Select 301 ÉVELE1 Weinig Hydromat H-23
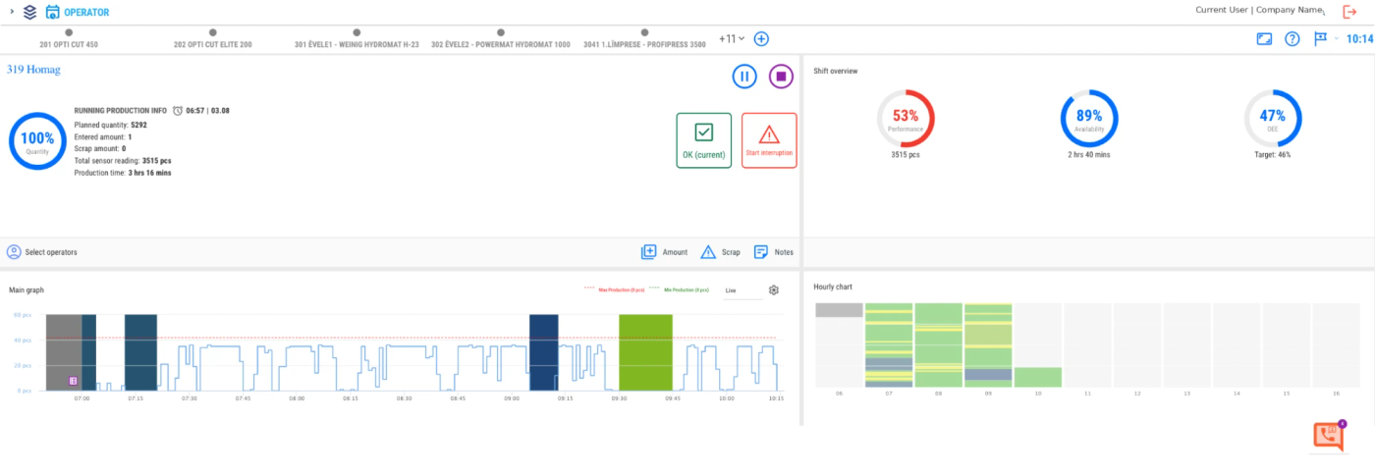The image size is (1375, 474). coord(357,39)
